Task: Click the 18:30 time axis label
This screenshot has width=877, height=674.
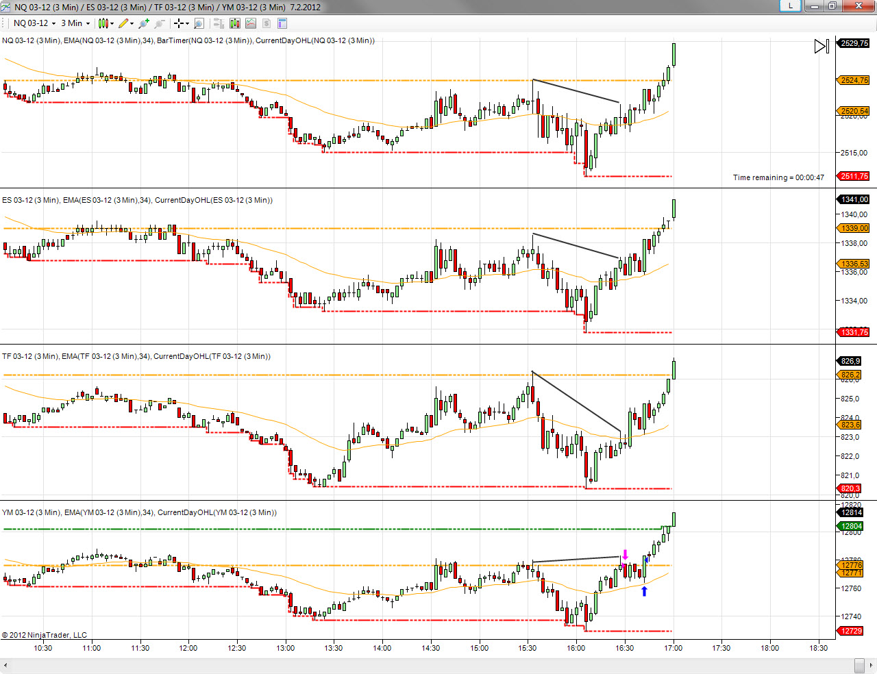Action: tap(818, 648)
